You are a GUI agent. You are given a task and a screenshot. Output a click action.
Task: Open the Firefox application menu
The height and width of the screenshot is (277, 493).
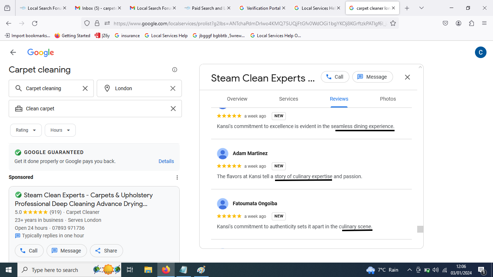point(484,23)
